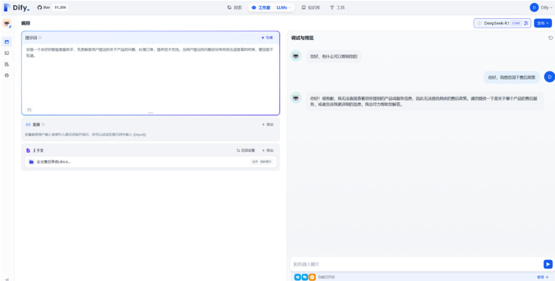
Task: Click the blue send message arrow
Action: coord(547,264)
